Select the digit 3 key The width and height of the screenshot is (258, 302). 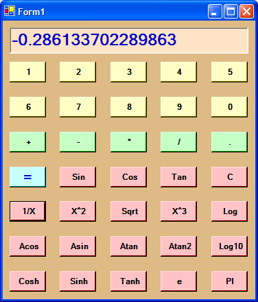pos(128,72)
